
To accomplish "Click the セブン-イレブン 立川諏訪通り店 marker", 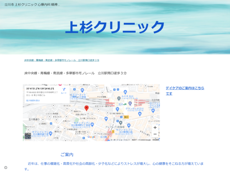I will 51,134.
